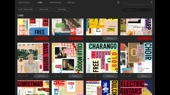This screenshot has width=170, height=95.
Task: Open the Cello Moods thumbnail
Action: click(x=67, y=58)
